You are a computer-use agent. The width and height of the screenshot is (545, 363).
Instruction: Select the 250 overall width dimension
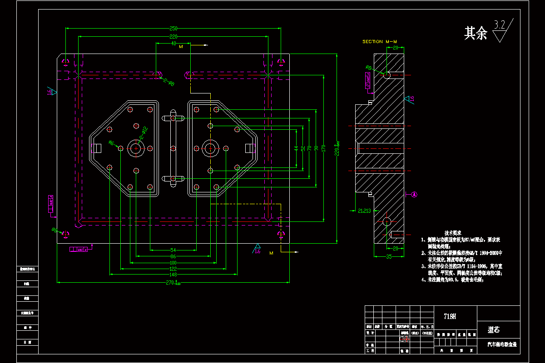tap(173, 28)
